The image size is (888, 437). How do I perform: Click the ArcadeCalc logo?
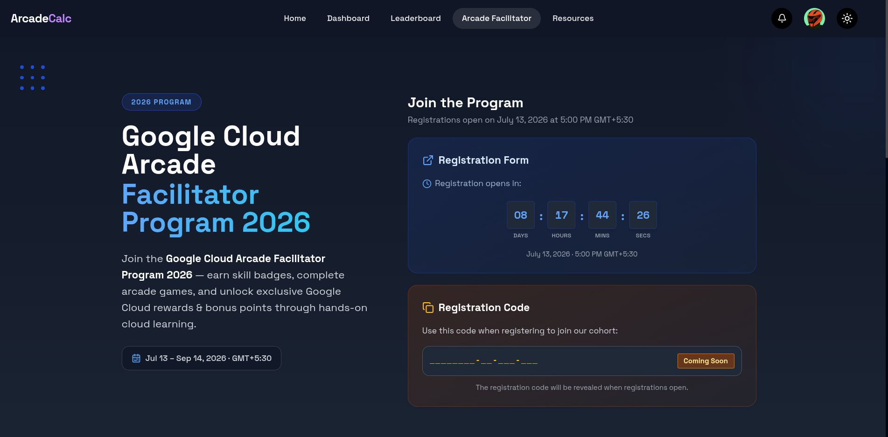(41, 18)
